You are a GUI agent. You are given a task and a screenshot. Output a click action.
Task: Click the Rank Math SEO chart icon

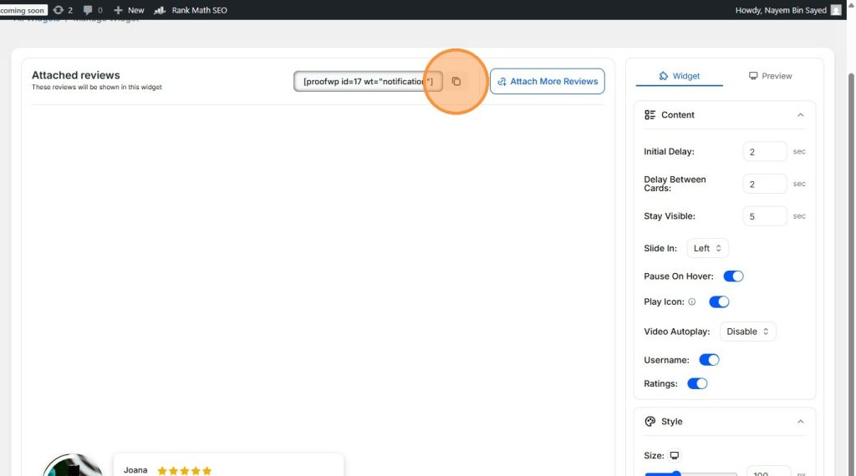(160, 10)
